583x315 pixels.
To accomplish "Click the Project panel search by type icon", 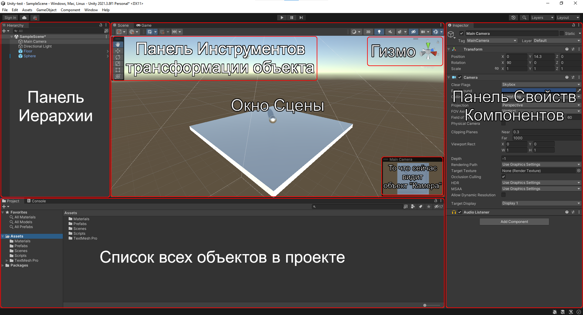I will [x=413, y=207].
